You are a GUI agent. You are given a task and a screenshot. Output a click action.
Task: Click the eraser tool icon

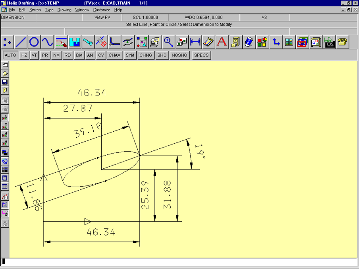pyautogui.click(x=249, y=42)
